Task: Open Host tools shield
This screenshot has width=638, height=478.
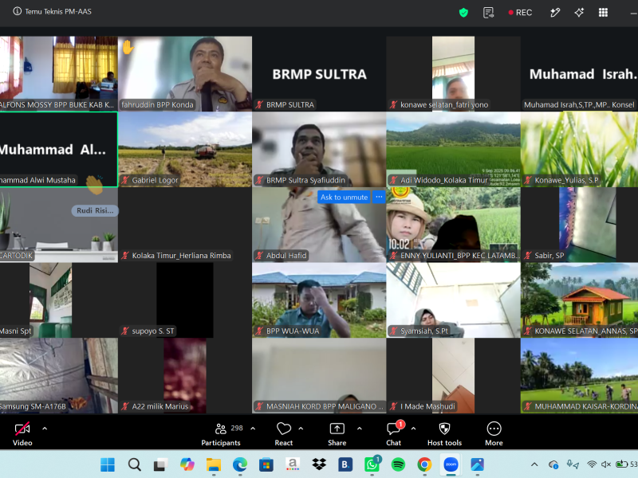Action: click(444, 433)
